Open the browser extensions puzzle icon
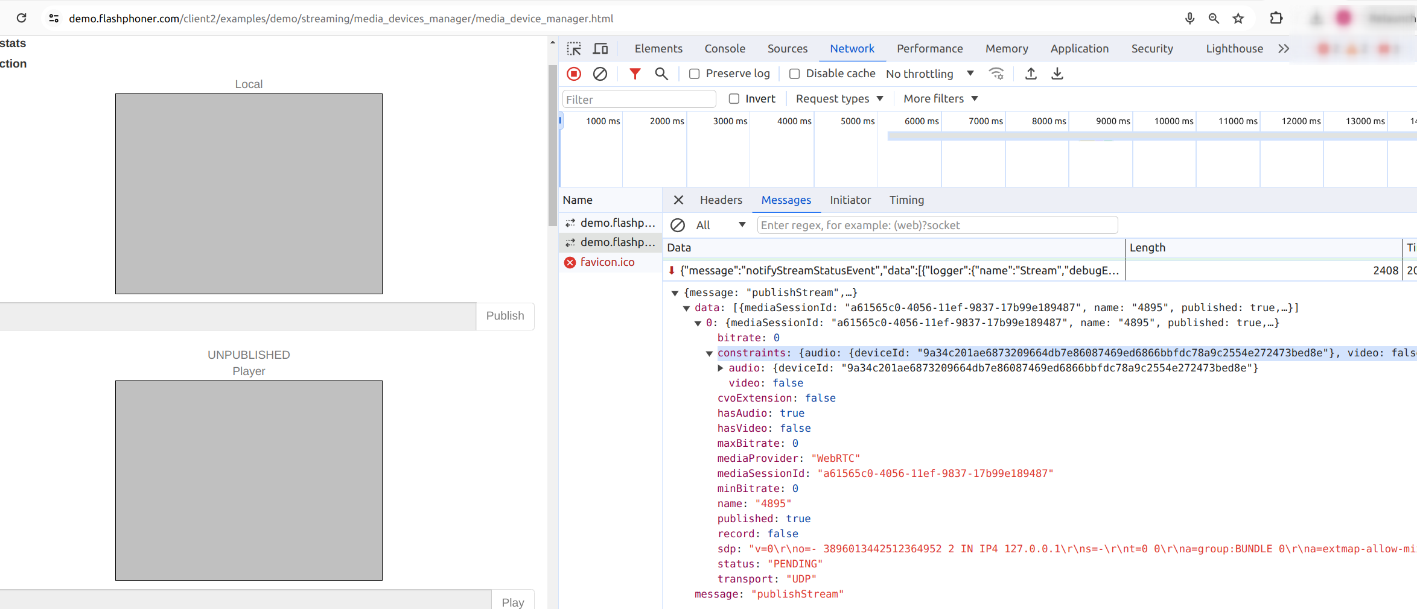 (1276, 19)
